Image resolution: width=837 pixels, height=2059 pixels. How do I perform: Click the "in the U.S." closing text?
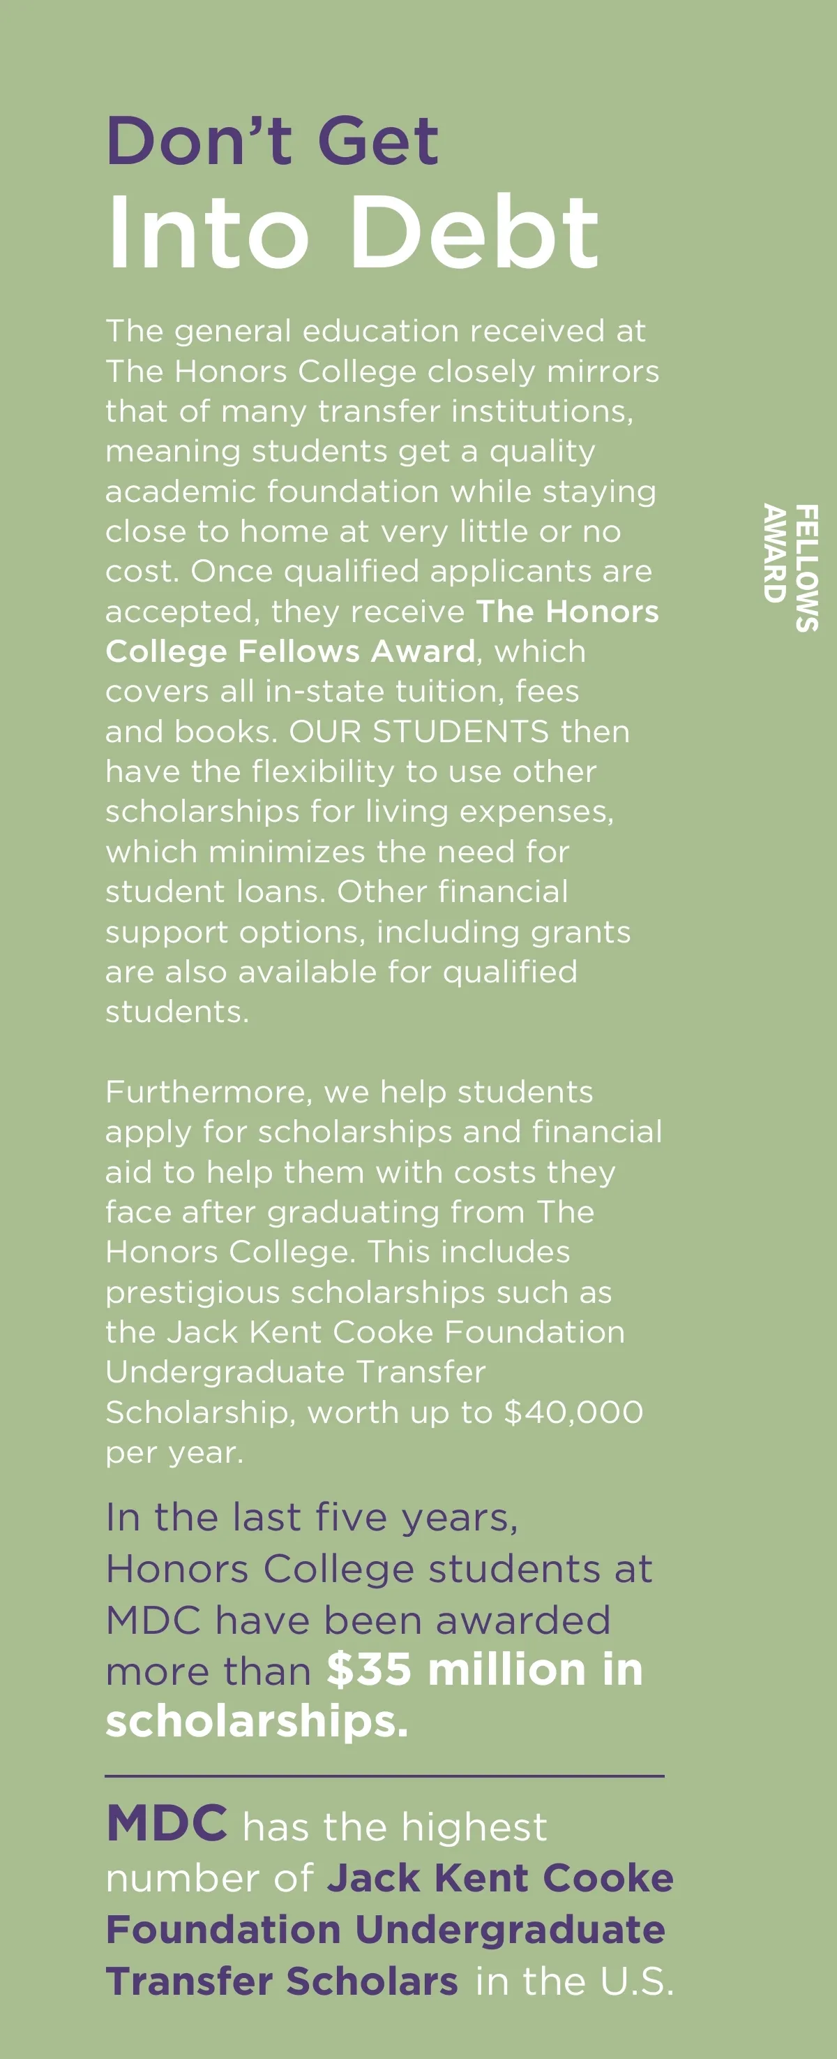tap(574, 1981)
